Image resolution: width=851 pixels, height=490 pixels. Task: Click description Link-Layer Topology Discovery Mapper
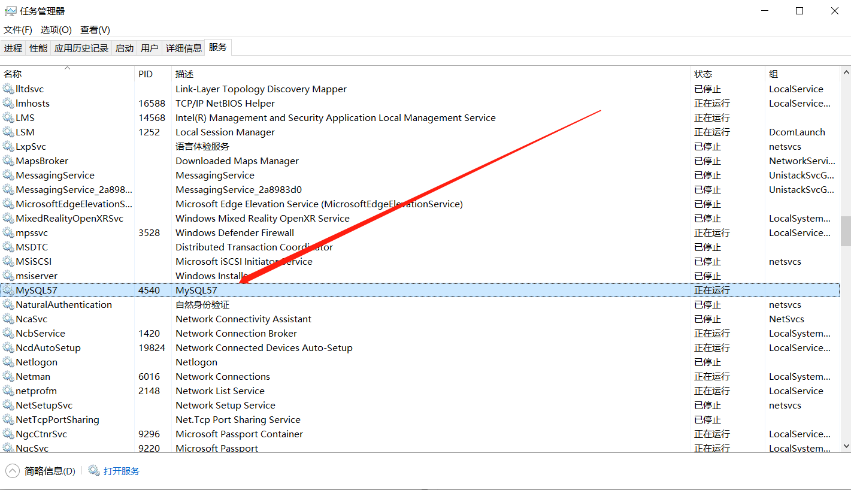point(261,89)
